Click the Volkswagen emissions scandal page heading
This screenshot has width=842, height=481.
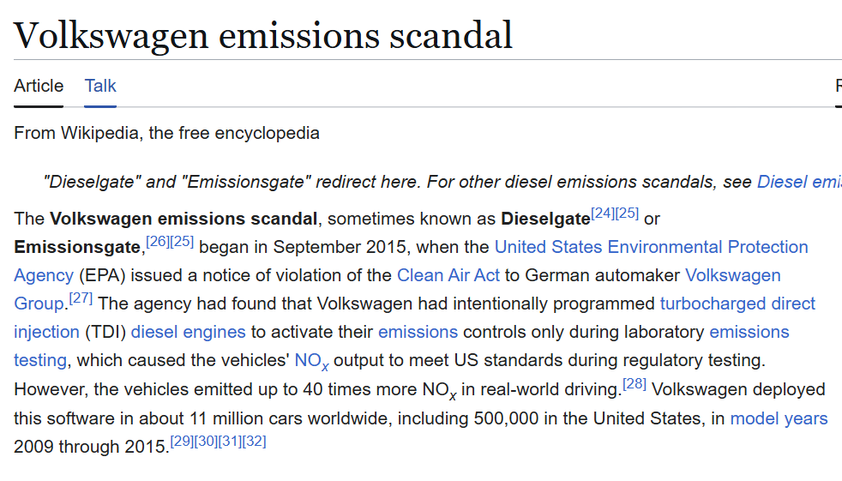point(263,35)
